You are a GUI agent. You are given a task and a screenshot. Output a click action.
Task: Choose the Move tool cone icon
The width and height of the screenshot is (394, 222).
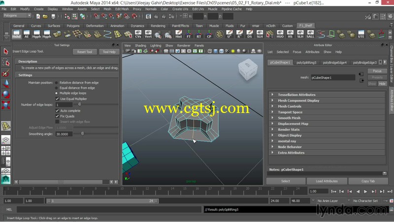tap(6, 83)
